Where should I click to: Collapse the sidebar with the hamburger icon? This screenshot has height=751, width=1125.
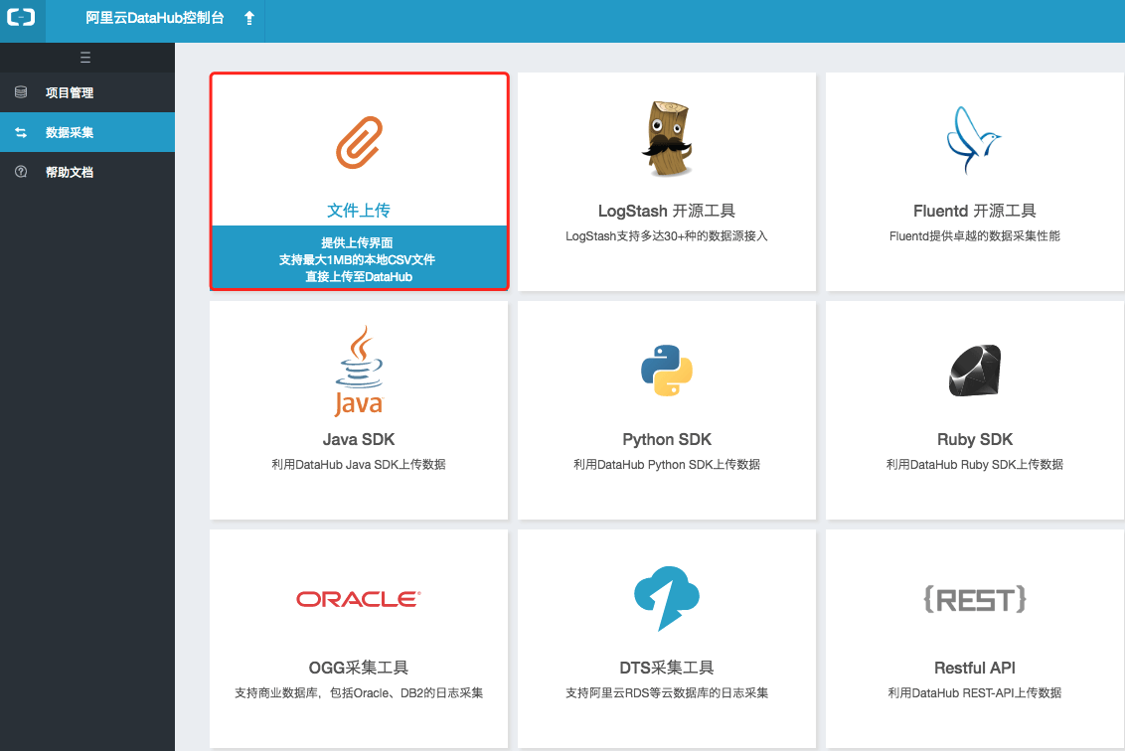point(85,58)
